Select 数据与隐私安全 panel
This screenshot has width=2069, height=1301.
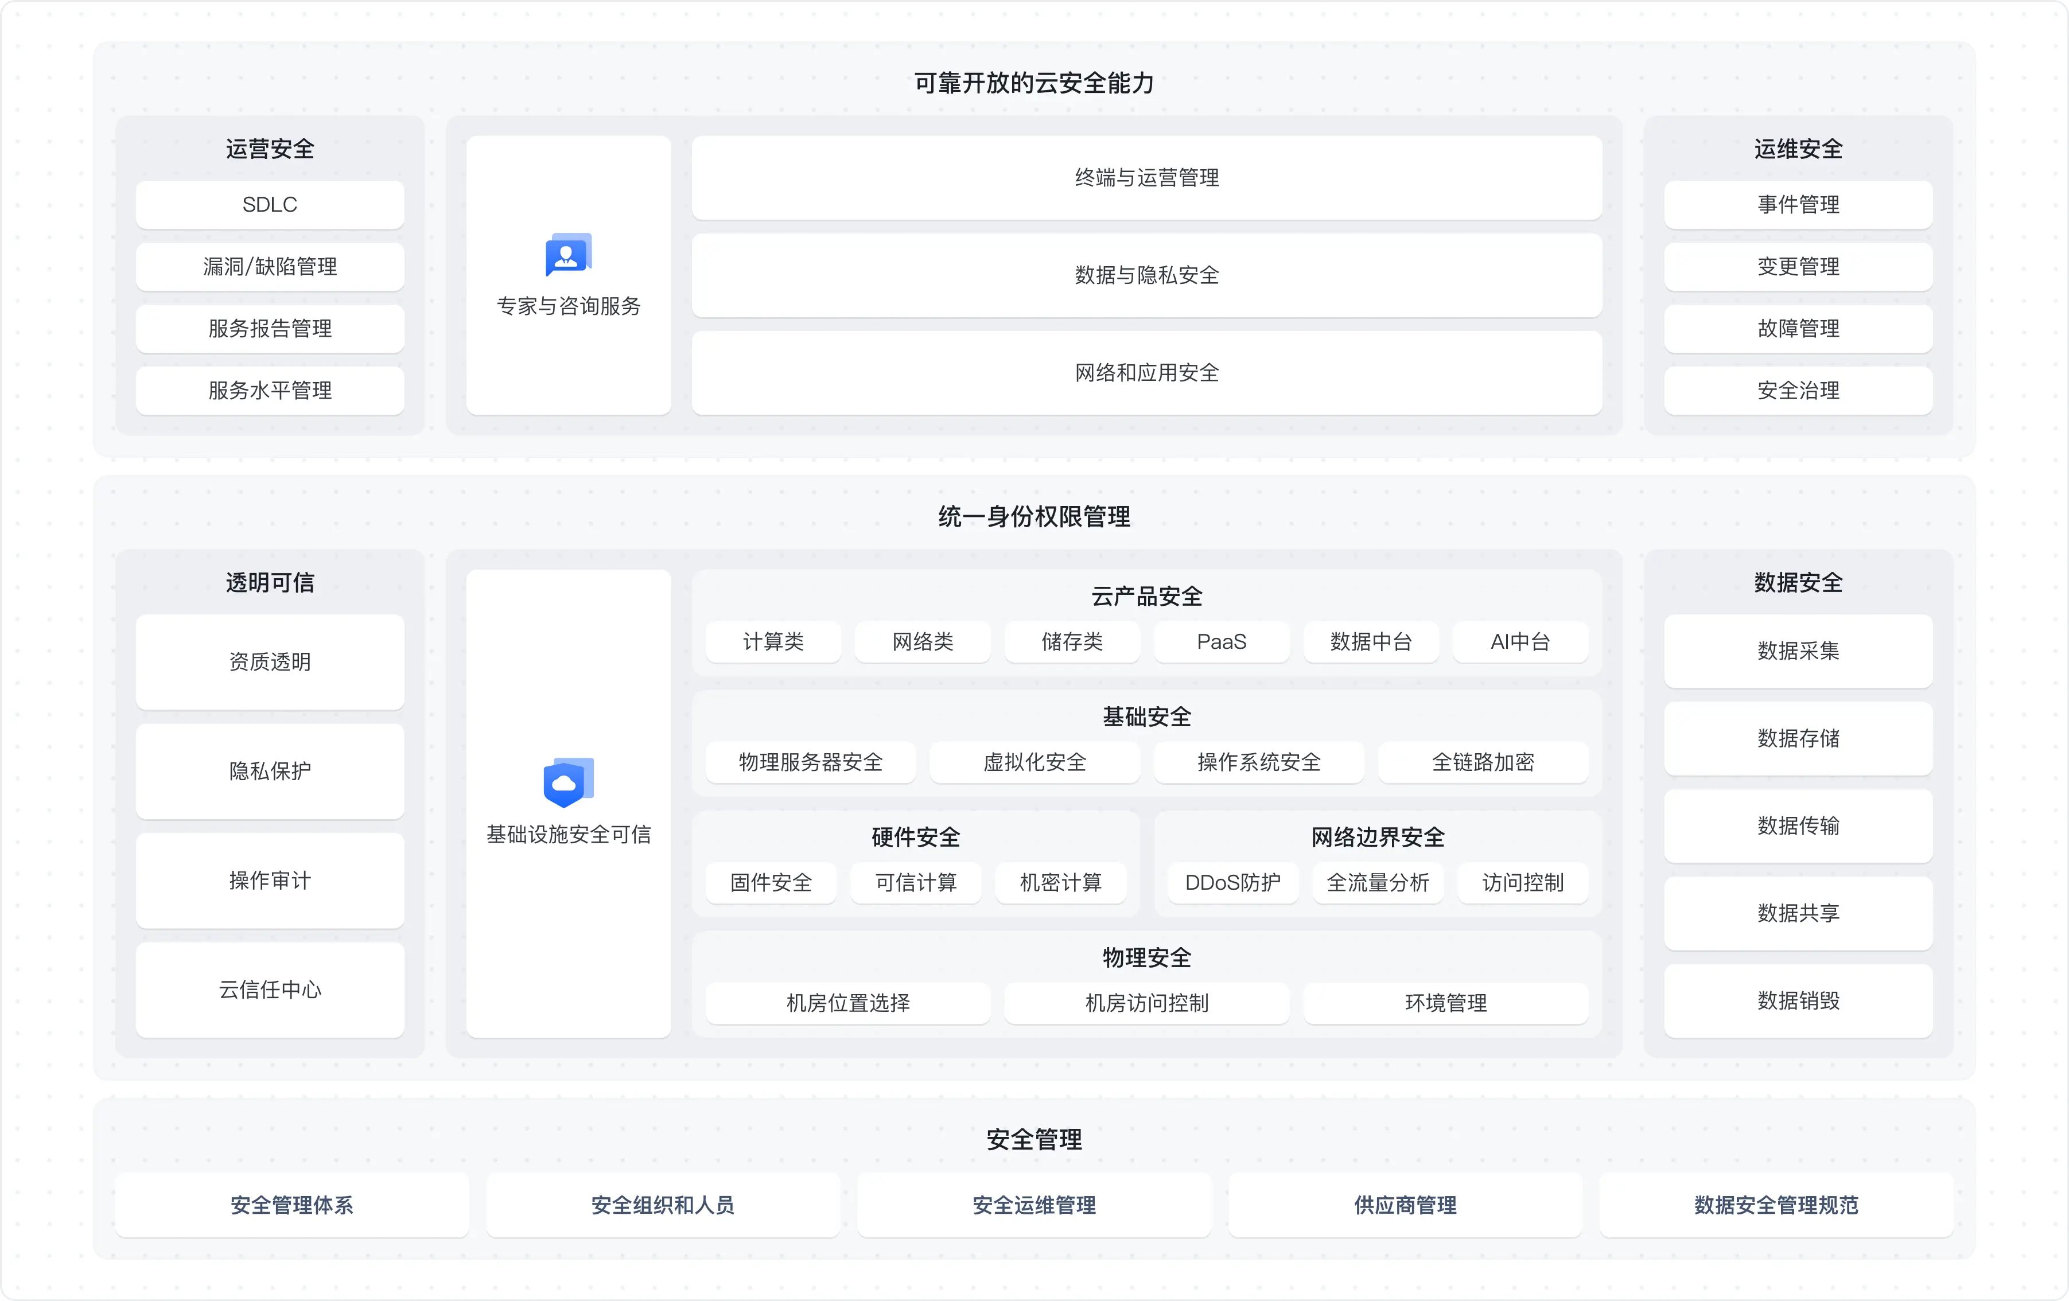click(1147, 275)
